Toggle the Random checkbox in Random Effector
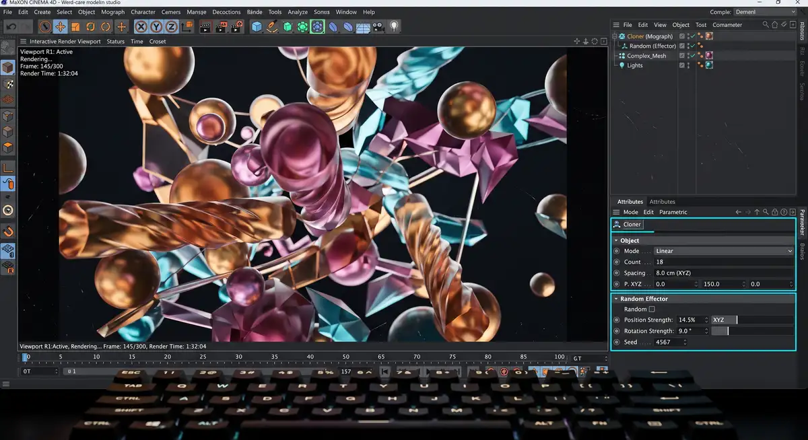This screenshot has width=808, height=440. tap(651, 309)
